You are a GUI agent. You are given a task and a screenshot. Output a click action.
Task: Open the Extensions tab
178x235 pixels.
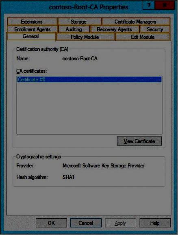pos(32,22)
